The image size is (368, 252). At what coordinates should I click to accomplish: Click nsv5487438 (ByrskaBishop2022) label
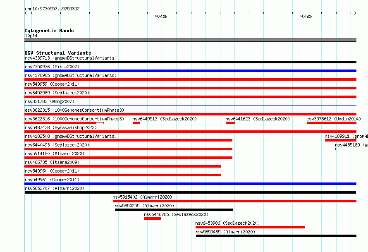(x=61, y=127)
